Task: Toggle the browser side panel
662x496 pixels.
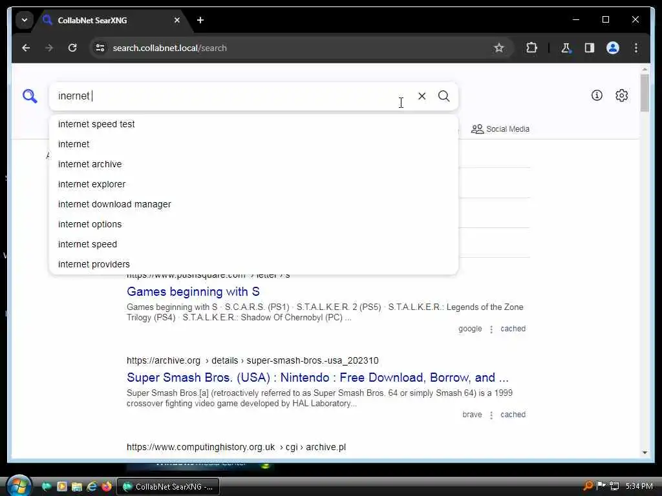Action: pyautogui.click(x=590, y=48)
